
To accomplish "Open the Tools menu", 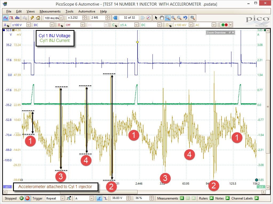I will [x=69, y=11].
